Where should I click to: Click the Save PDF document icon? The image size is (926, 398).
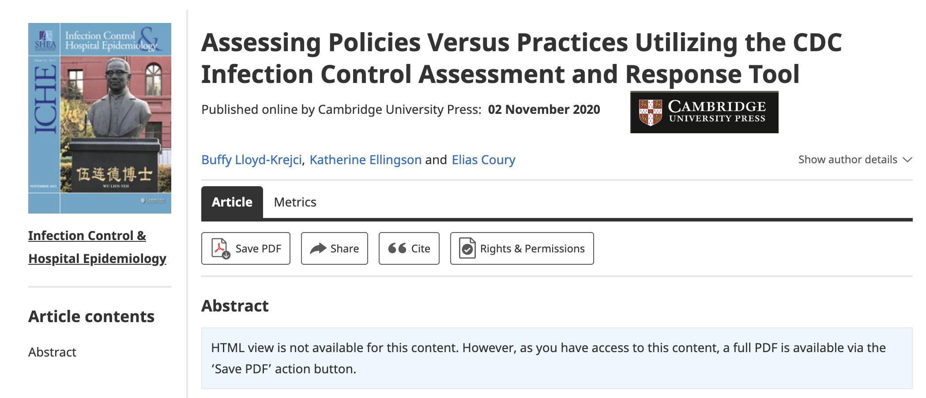tap(220, 248)
